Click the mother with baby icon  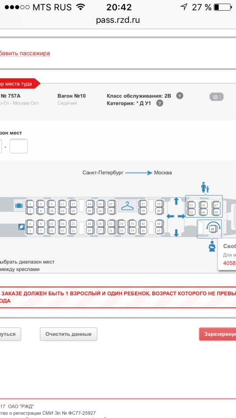212,246
